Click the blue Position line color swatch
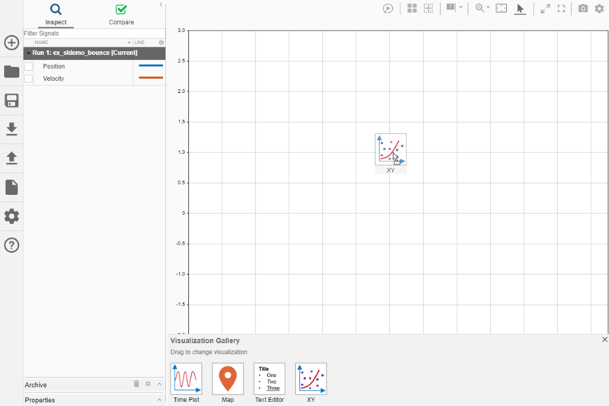Viewport: 609px width, 406px height. point(151,66)
